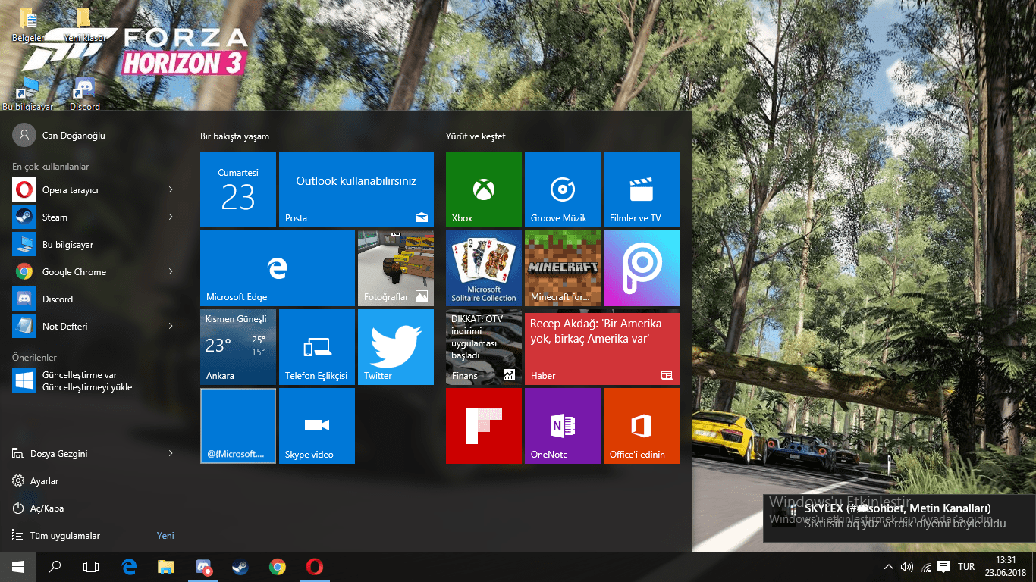This screenshot has height=582, width=1036.
Task: Open the volume control in the system tray
Action: coord(906,567)
